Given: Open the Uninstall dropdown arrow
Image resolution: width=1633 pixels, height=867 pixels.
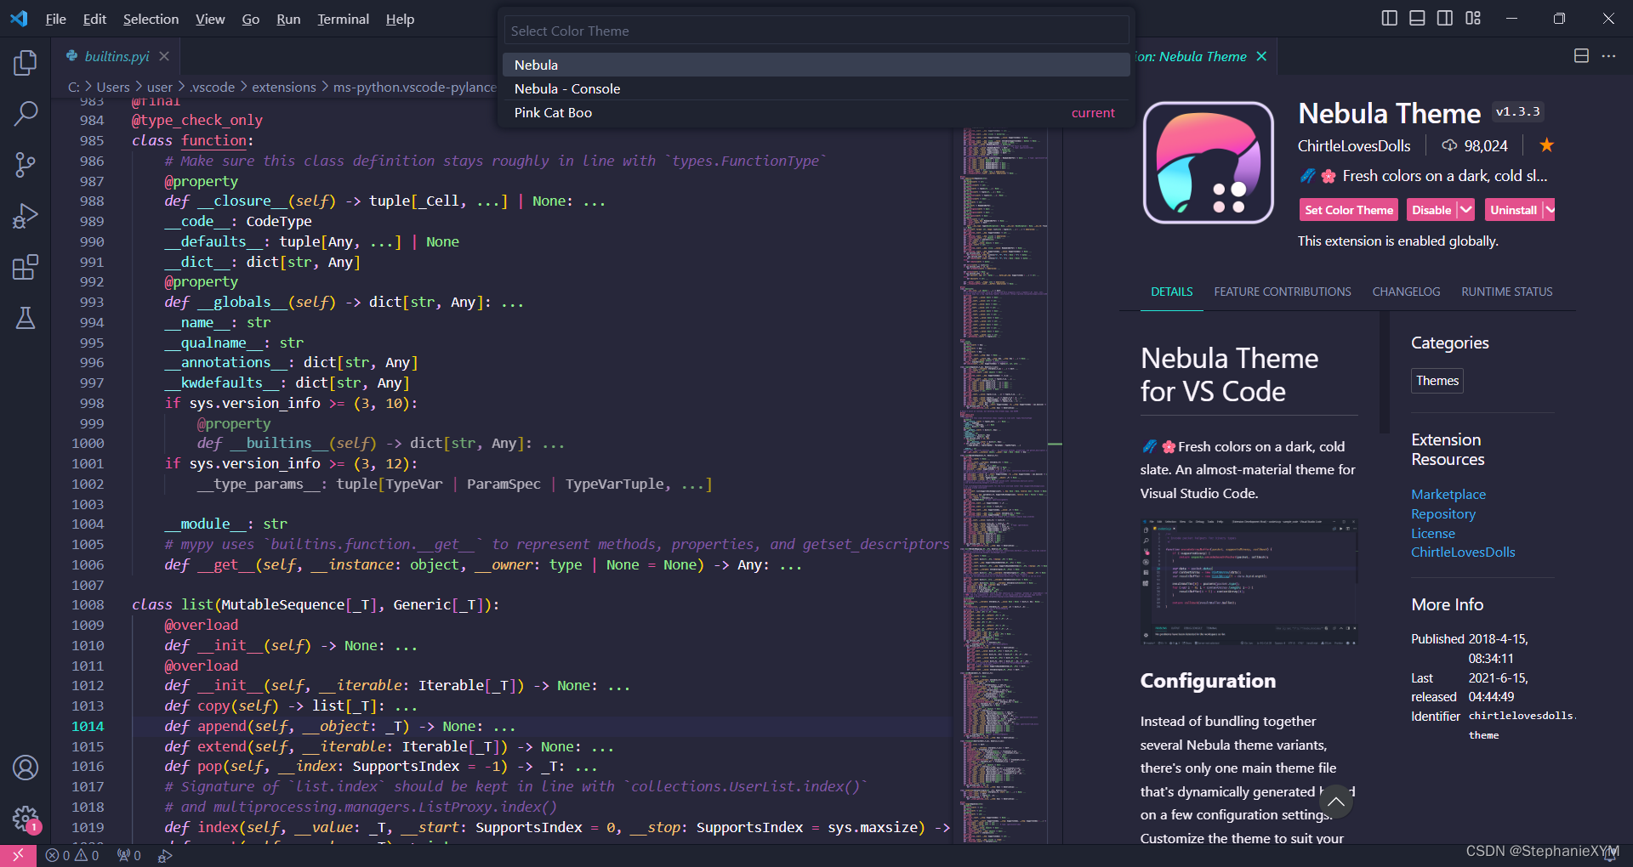Looking at the screenshot, I should pyautogui.click(x=1550, y=210).
